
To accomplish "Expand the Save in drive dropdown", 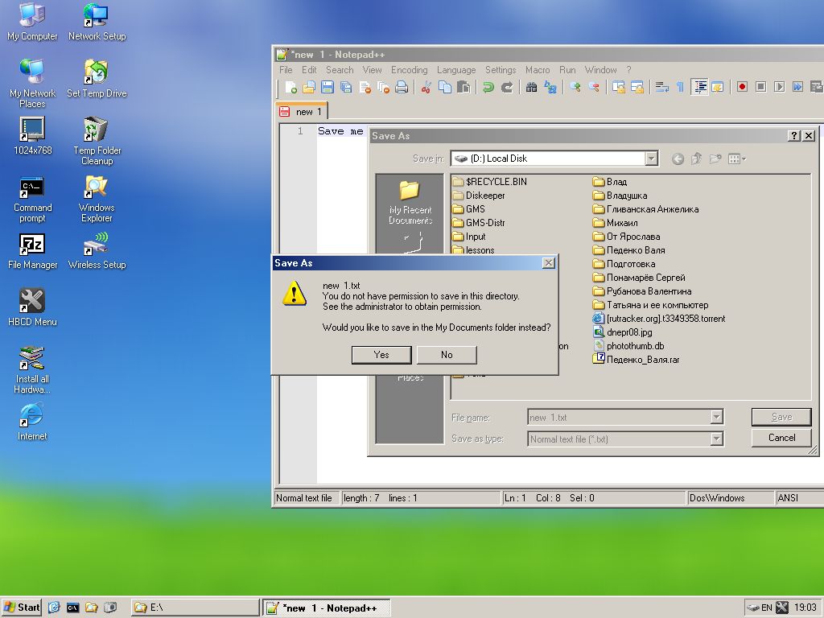I will tap(651, 159).
